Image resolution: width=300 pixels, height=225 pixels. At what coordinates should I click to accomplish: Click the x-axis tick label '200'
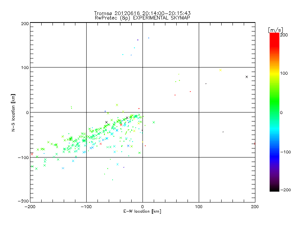255,207
